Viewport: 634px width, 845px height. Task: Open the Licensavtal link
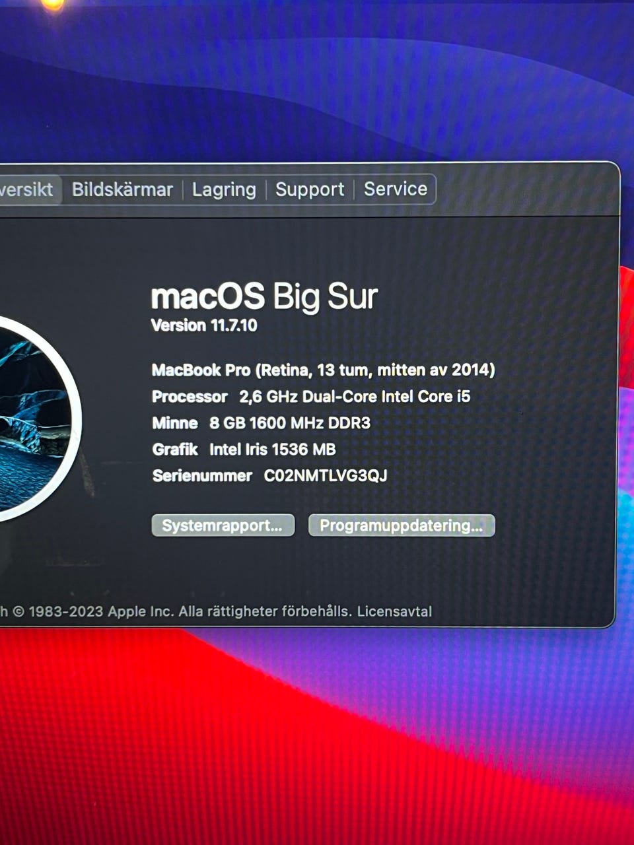[395, 611]
